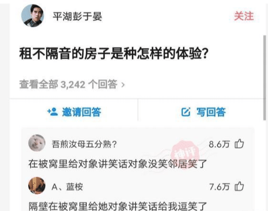Click the add-person icon beside 邀请回答
Screen dimensions: 268x211
coord(52,112)
